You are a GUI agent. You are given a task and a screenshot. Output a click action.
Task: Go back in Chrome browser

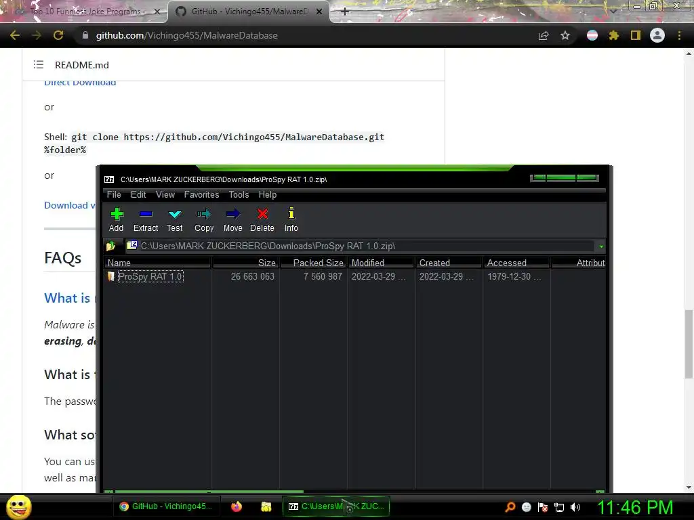[15, 35]
